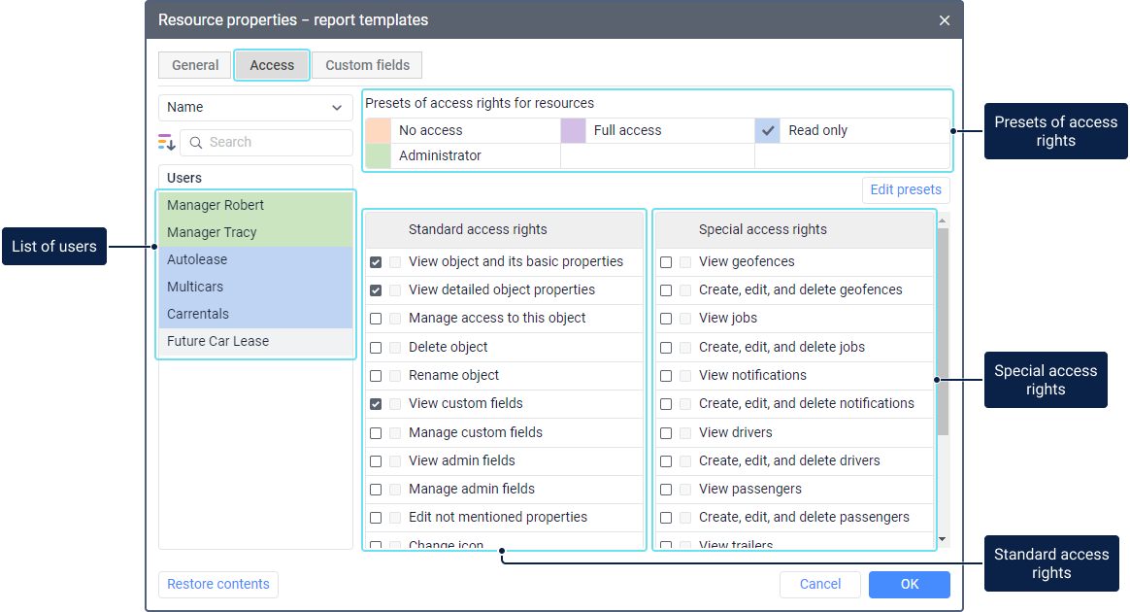The width and height of the screenshot is (1130, 612).
Task: Click the magnifier icon in search box
Action: [196, 143]
